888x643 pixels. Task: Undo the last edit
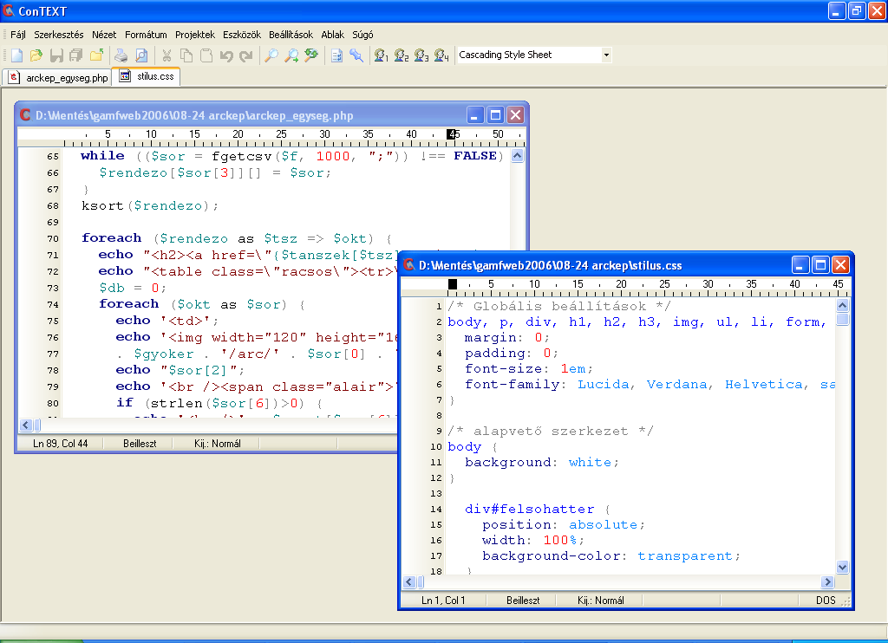click(x=226, y=55)
